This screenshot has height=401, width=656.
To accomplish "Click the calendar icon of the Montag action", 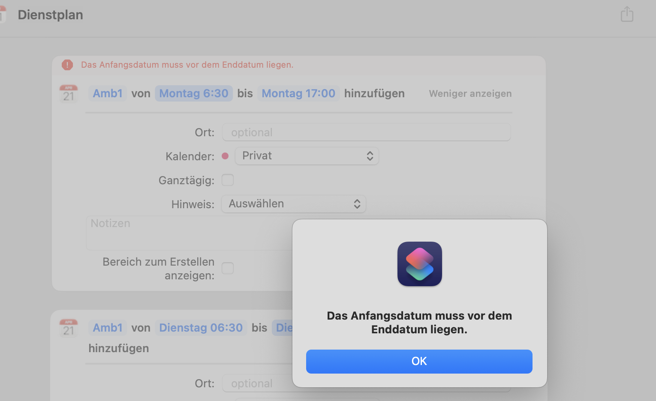I will pos(69,93).
